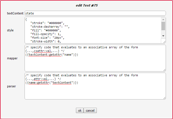Place cursor on the "fill-opacity" line
Viewport: 173px width, 119px height.
point(45,34)
